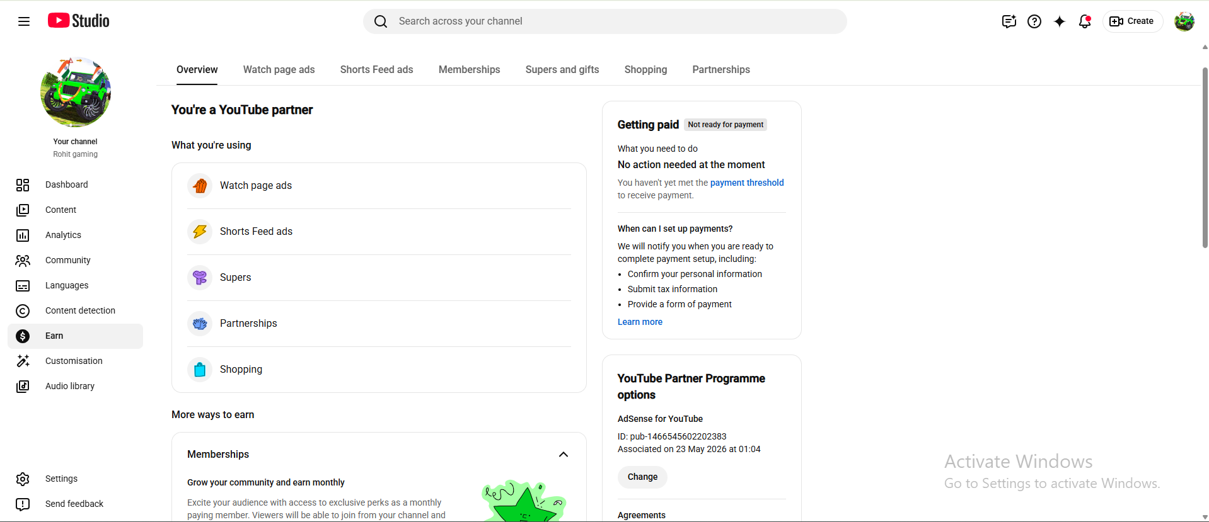The height and width of the screenshot is (522, 1209).
Task: Collapse the Memberships section chevron
Action: [564, 455]
